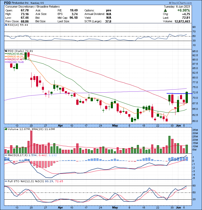
Task: Click the 35M volume axis label
Action: tap(195, 130)
